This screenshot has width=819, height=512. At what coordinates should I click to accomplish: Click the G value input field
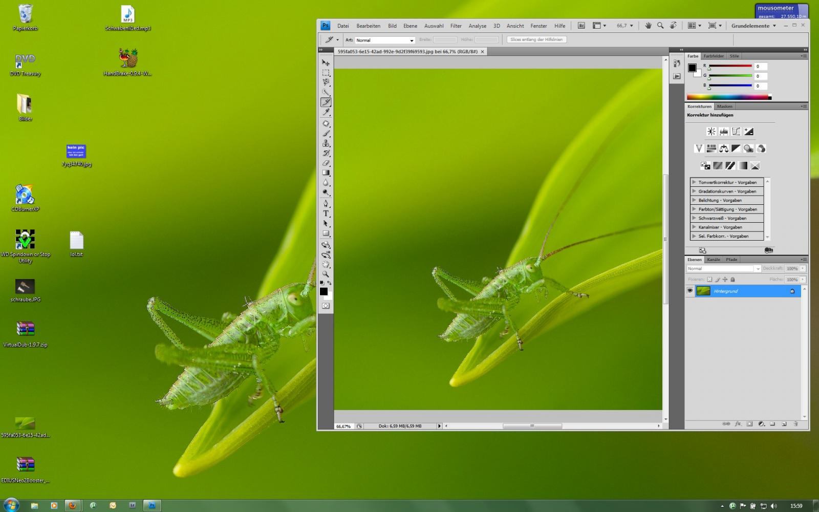coord(761,76)
